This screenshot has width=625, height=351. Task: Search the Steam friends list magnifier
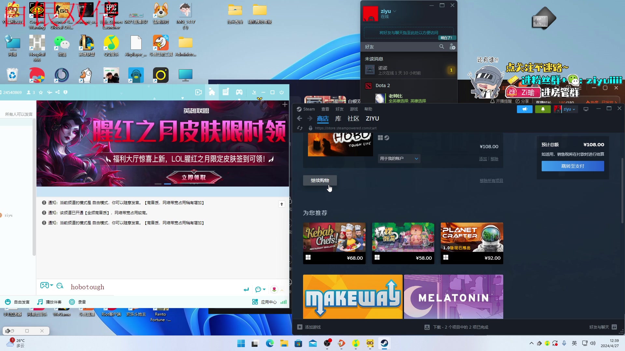pos(442,47)
